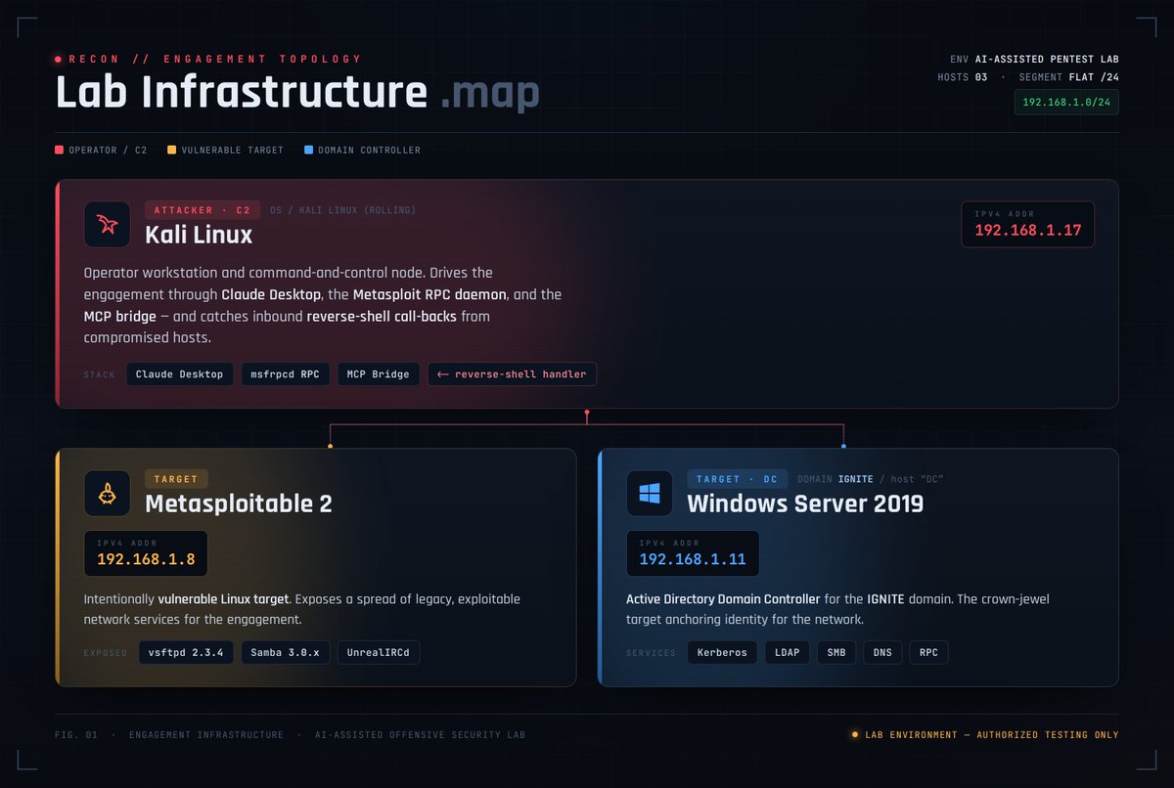Click the vsftpd 2.3.4 service chip
Viewport: 1174px width, 788px height.
point(186,653)
